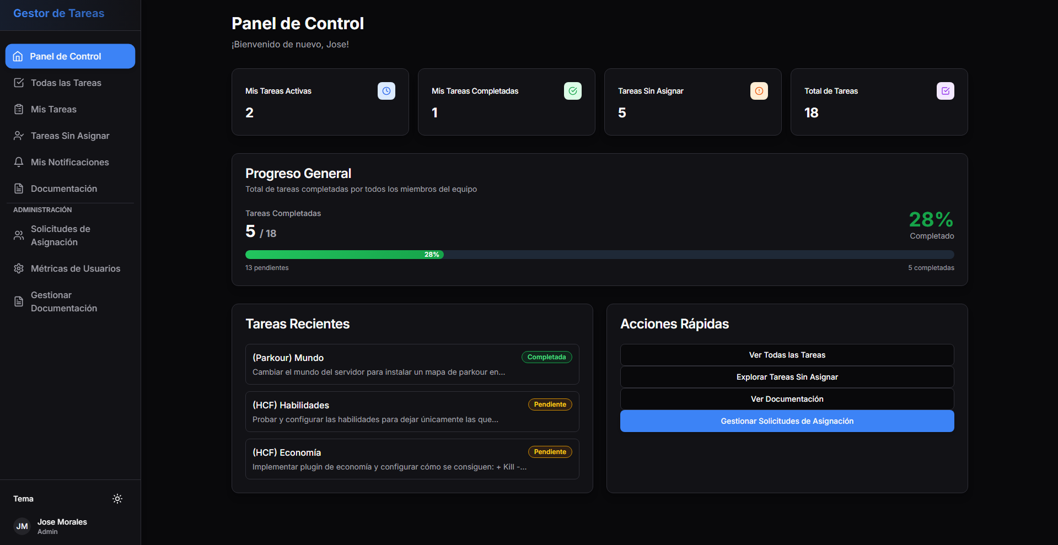Open Todas las Tareas in the sidebar
Image resolution: width=1058 pixels, height=545 pixels.
[x=66, y=83]
